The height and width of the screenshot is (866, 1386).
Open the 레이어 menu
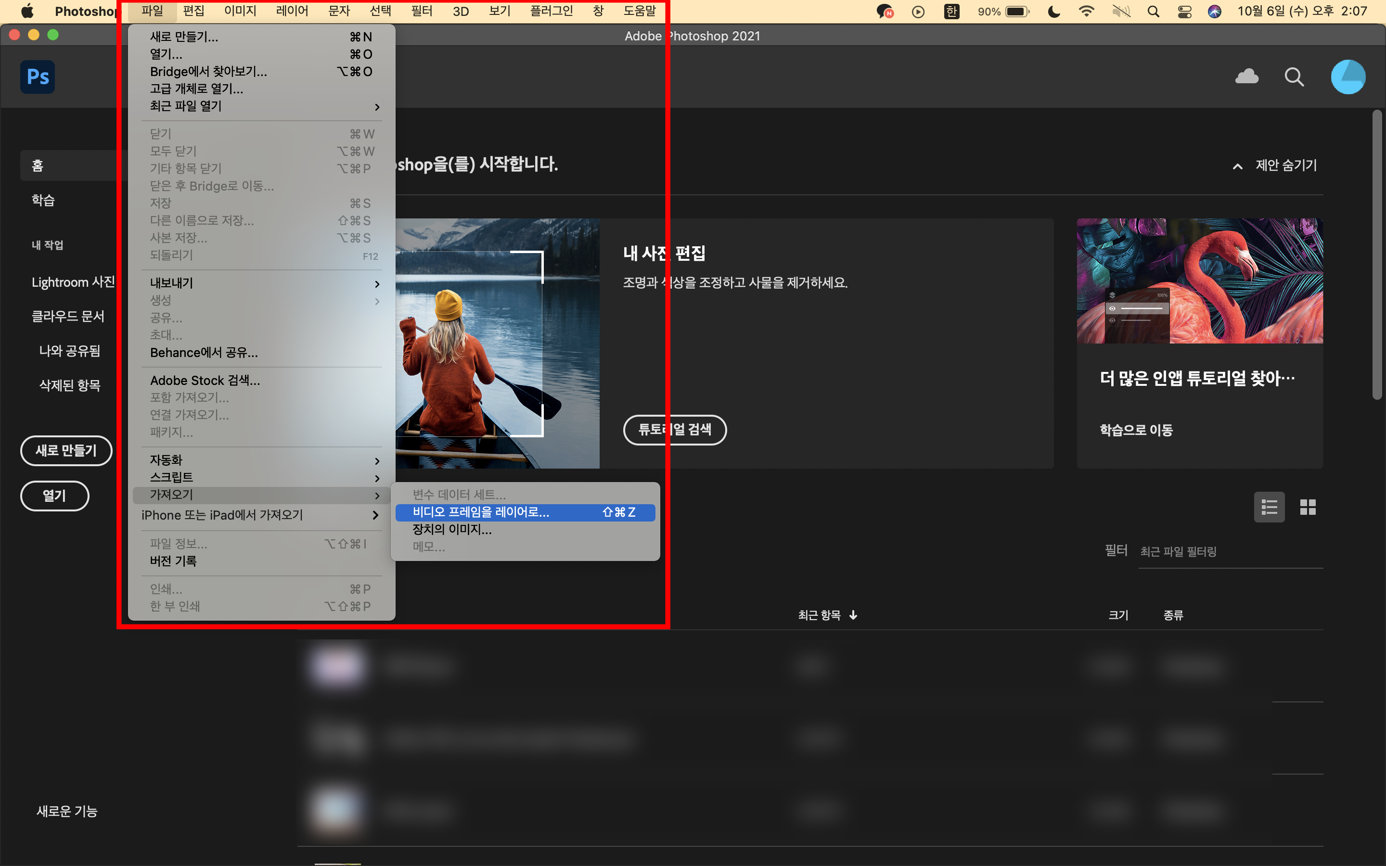[x=292, y=11]
